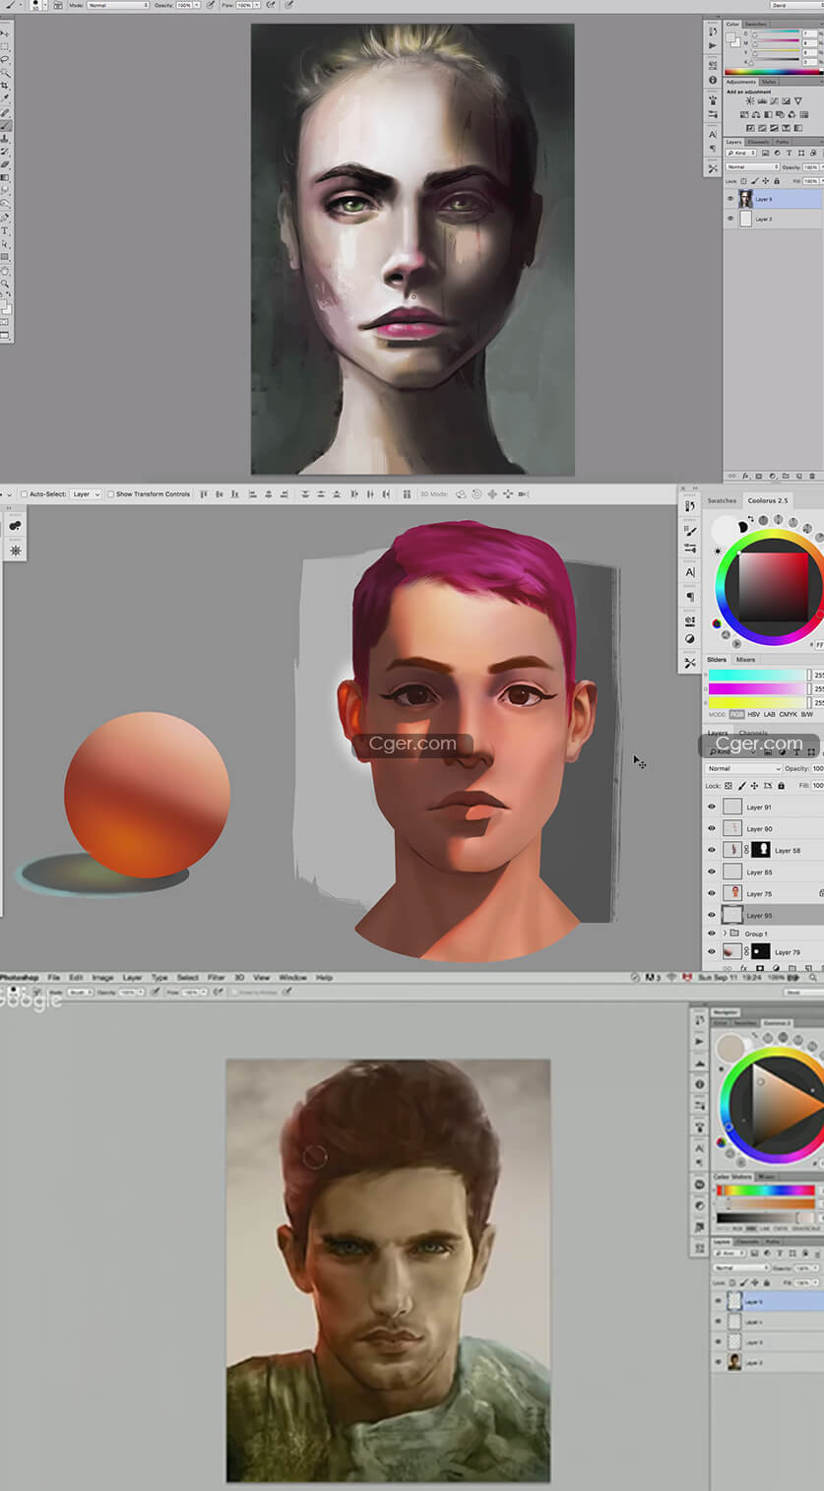The width and height of the screenshot is (824, 1491).
Task: Lock layer position above Layer 91
Action: (755, 786)
